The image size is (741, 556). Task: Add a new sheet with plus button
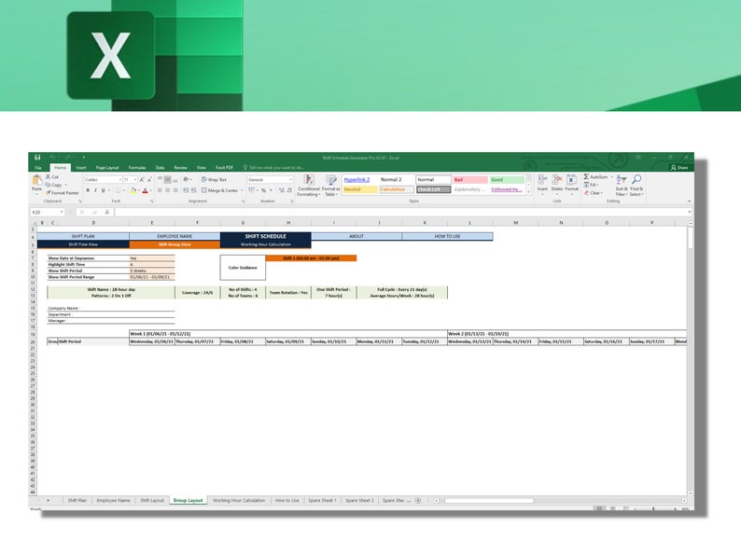[418, 500]
